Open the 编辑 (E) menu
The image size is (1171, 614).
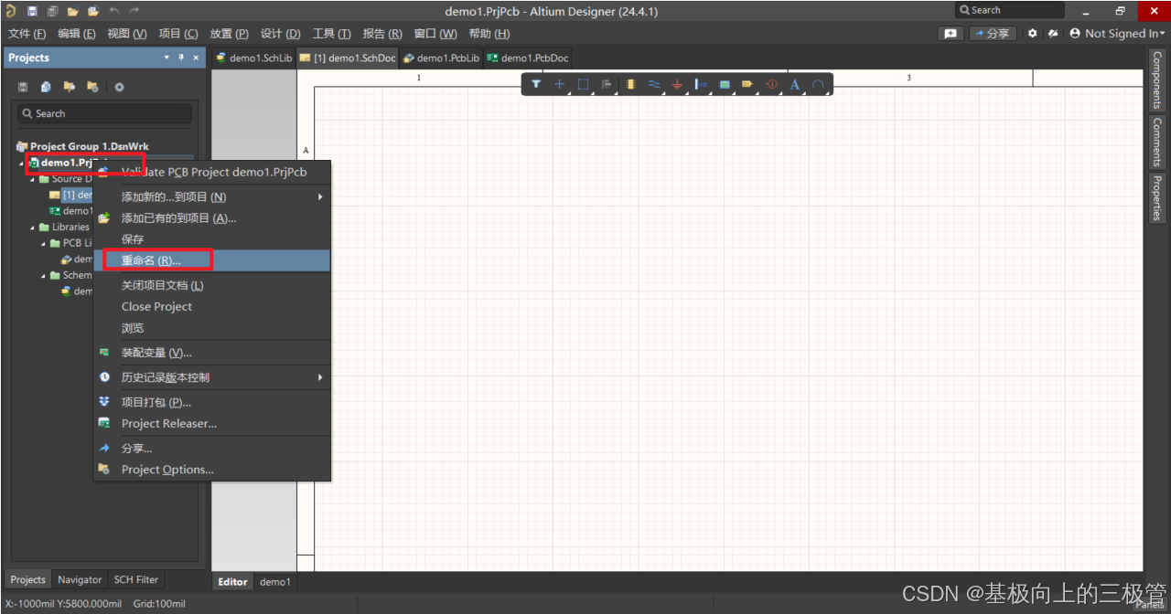pyautogui.click(x=77, y=34)
